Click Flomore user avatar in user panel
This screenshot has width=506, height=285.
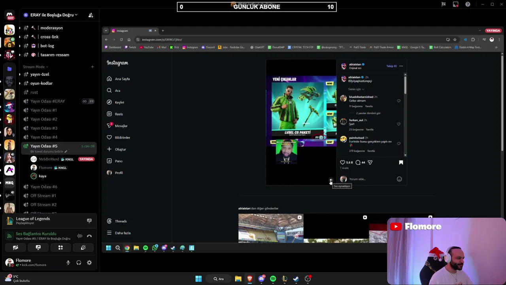(x=9, y=262)
